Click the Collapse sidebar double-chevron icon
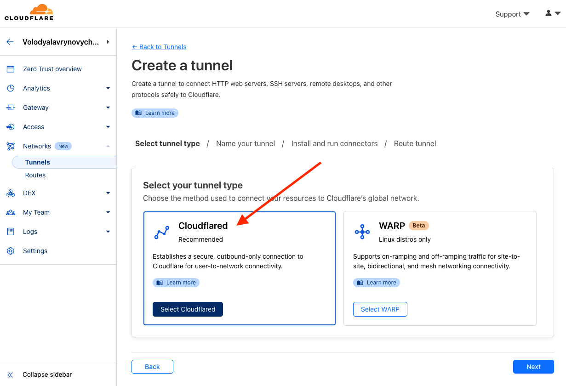The width and height of the screenshot is (566, 386). pos(11,375)
